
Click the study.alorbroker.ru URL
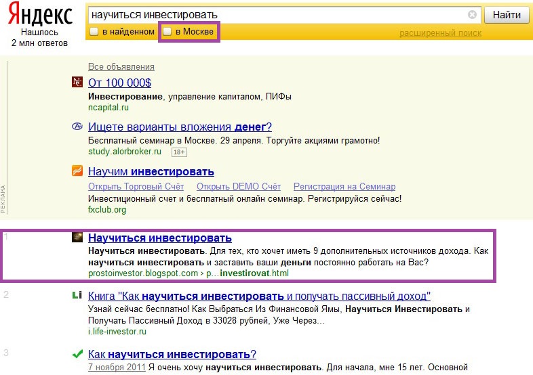125,152
